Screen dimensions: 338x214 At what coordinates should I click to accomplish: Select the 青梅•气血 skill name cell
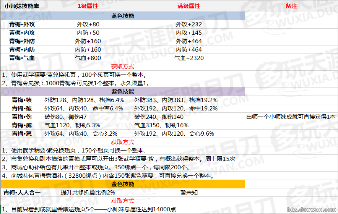[22, 58]
